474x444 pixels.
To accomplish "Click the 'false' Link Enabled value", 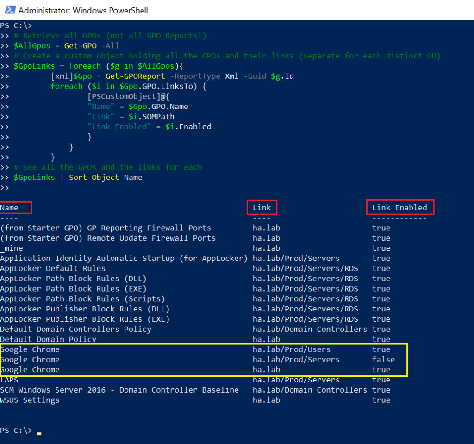I will point(383,360).
